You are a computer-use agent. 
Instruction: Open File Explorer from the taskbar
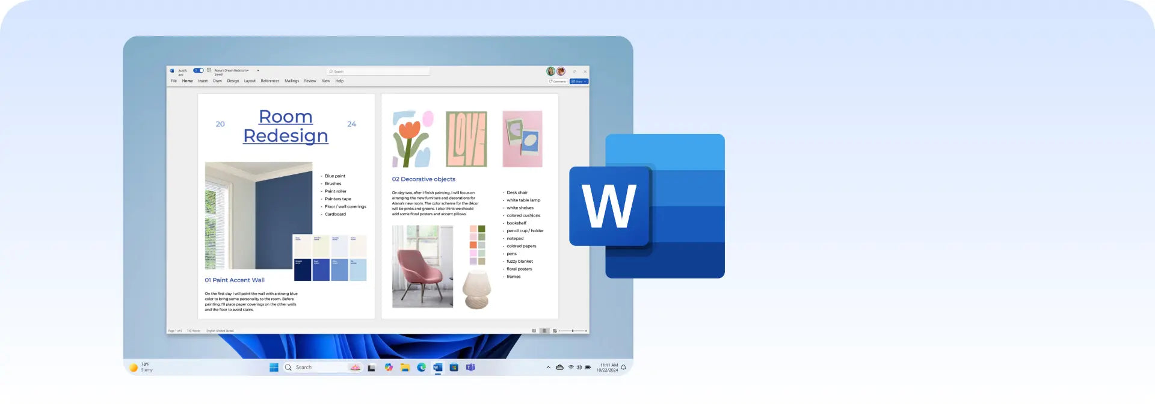405,367
